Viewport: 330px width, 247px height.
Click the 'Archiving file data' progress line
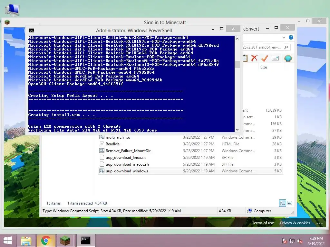coord(92,130)
